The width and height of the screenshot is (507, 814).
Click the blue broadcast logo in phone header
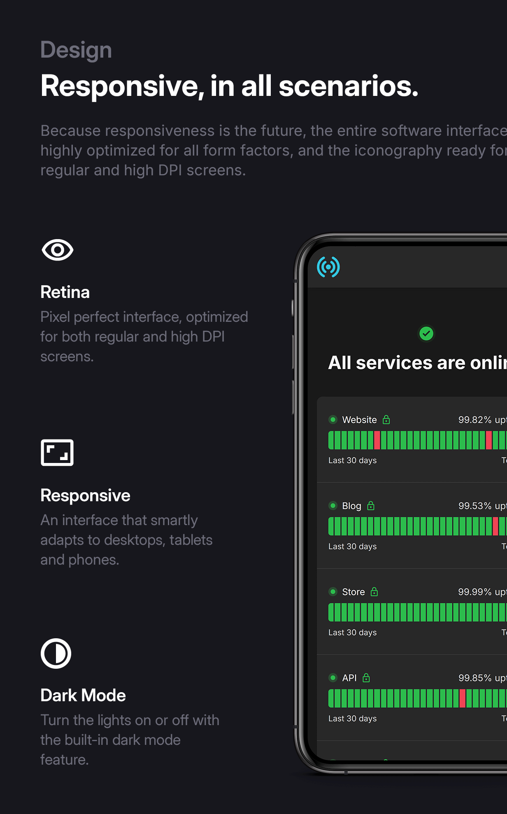pos(328,267)
